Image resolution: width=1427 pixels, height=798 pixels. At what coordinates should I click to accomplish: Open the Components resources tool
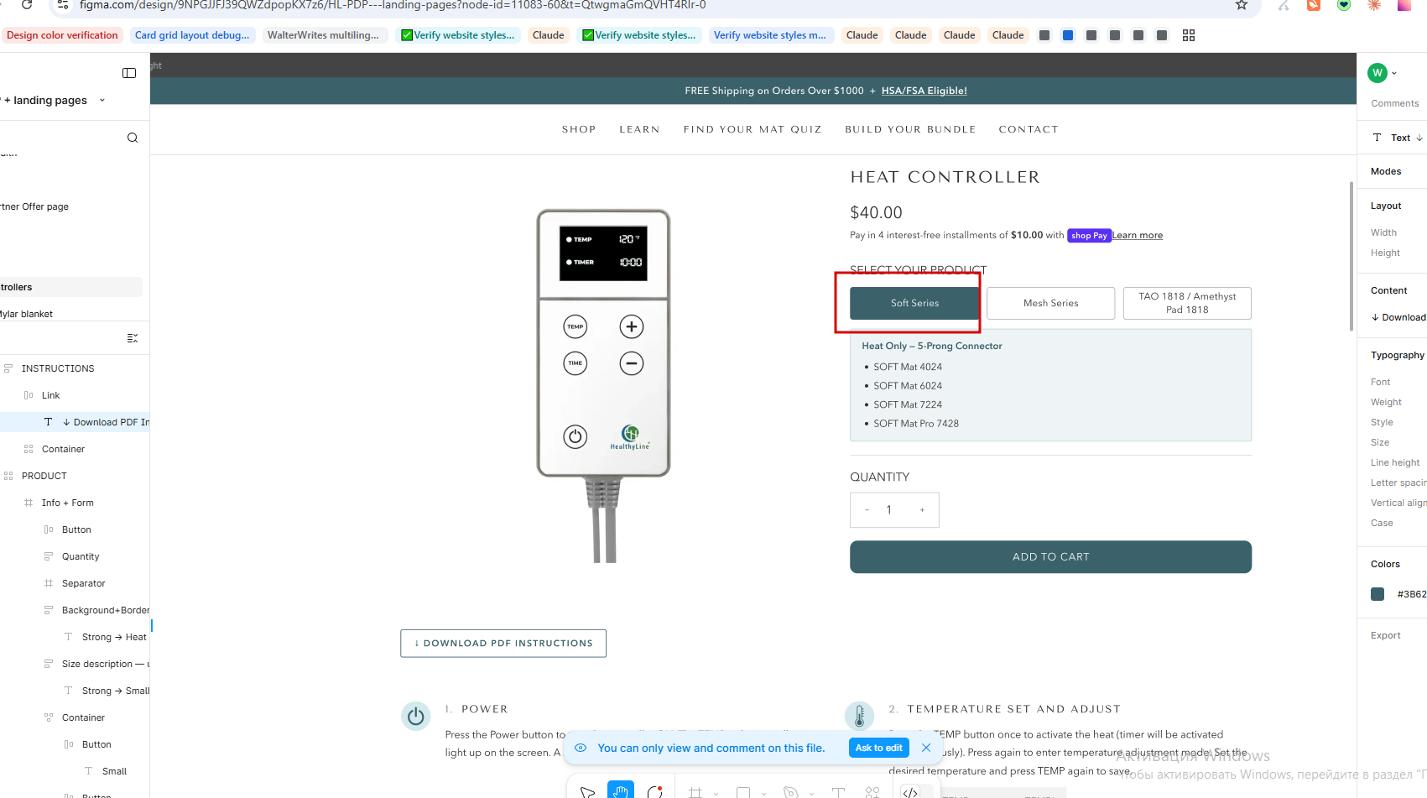pyautogui.click(x=872, y=792)
